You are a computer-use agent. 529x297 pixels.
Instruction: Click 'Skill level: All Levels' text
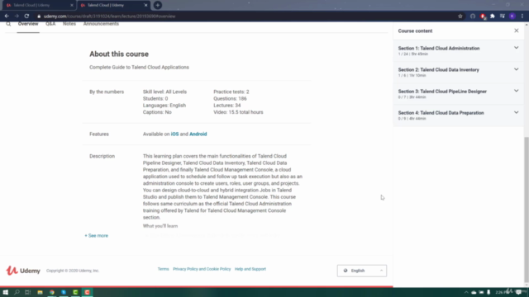click(164, 92)
